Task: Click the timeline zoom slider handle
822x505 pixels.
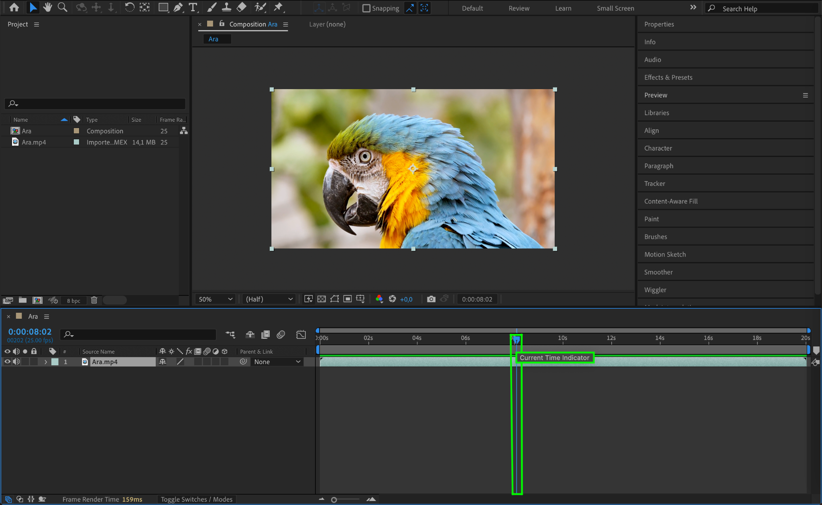Action: 334,500
